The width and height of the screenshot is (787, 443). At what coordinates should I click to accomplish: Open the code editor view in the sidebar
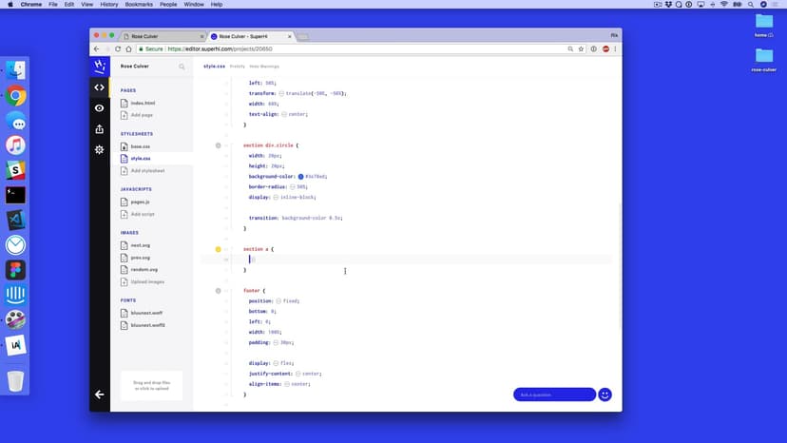click(100, 87)
